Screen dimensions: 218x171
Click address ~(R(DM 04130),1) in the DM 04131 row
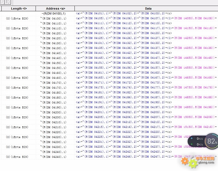[x=53, y=43]
